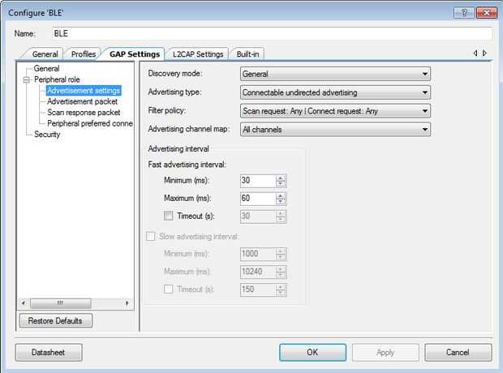
Task: Expand Advertising channel map dropdown
Action: 335,130
